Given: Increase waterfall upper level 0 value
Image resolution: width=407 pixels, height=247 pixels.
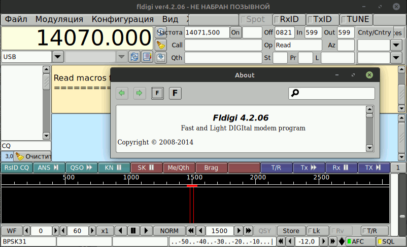Looking at the screenshot, I should (x=55, y=231).
